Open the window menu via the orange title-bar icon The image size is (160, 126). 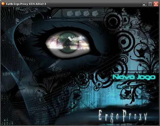(x=3, y=4)
